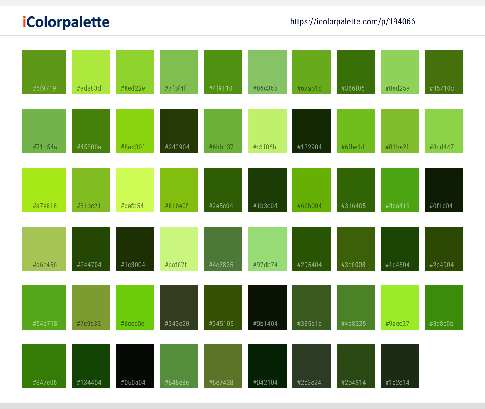Image resolution: width=485 pixels, height=409 pixels.
Task: Pick the #042104 swatch
Action: coord(267,366)
